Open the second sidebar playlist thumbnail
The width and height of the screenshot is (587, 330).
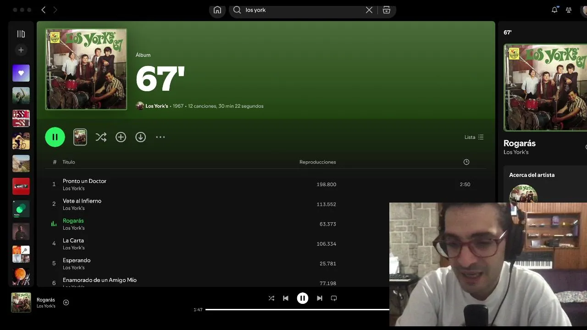pyautogui.click(x=21, y=95)
